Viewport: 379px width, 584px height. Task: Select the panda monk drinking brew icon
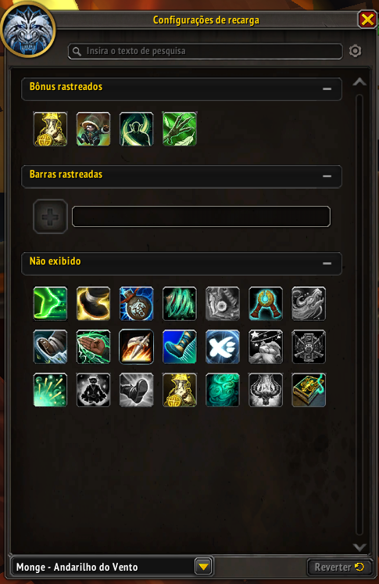click(93, 129)
